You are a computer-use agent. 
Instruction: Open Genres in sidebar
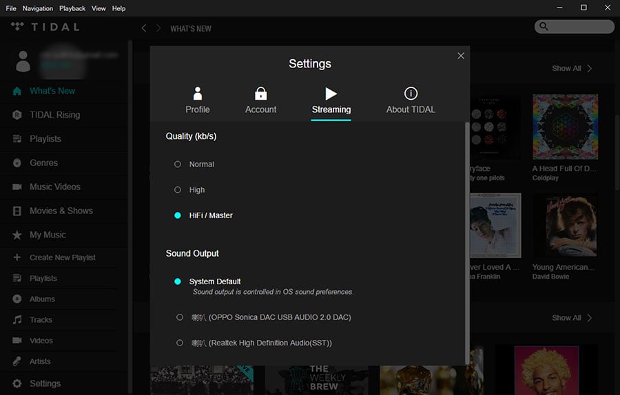pyautogui.click(x=44, y=162)
